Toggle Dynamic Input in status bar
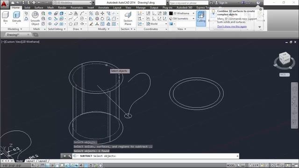This screenshot has height=168, width=299. click(77, 165)
